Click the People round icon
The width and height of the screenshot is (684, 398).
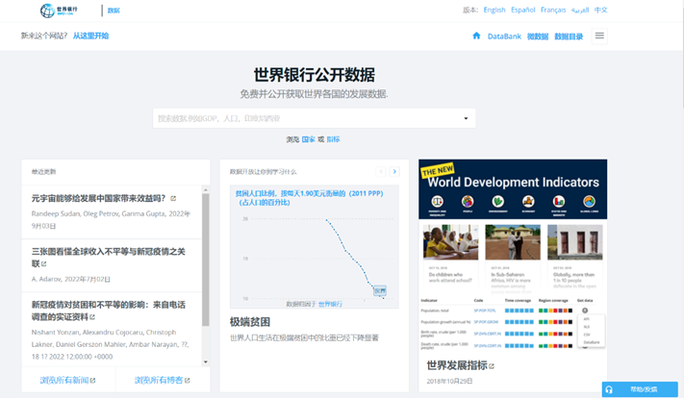[468, 201]
